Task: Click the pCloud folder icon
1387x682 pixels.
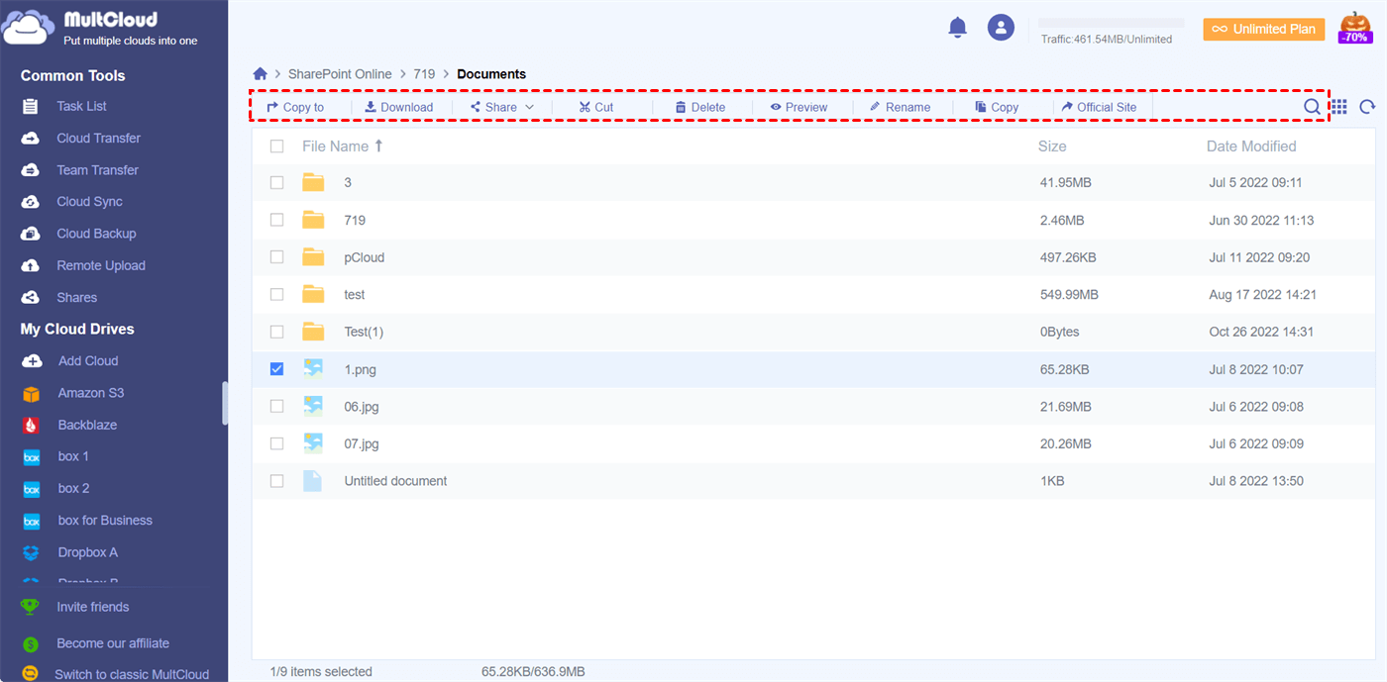Action: (x=313, y=257)
